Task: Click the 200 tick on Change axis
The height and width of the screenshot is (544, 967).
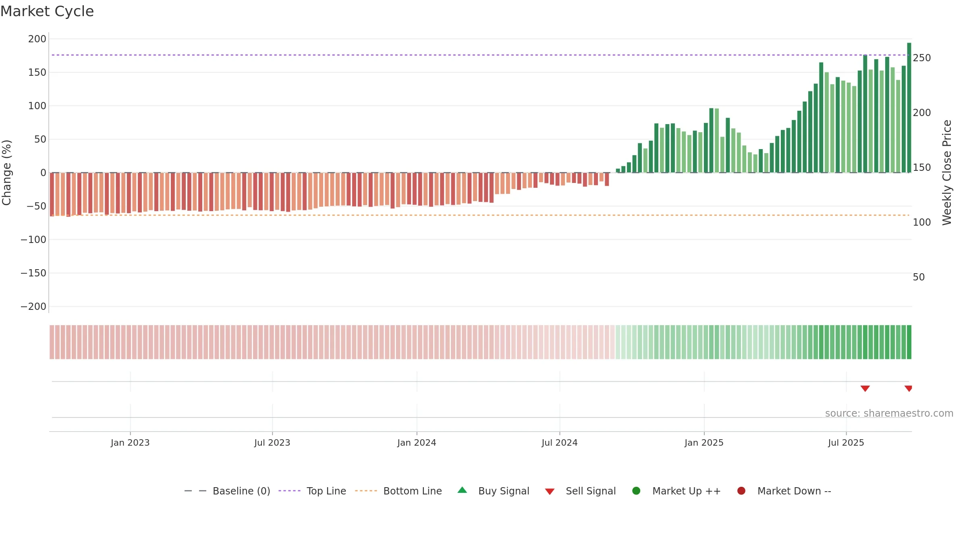Action: point(37,39)
